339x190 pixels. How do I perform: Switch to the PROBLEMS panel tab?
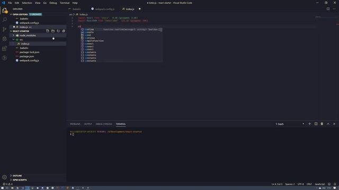click(75, 124)
